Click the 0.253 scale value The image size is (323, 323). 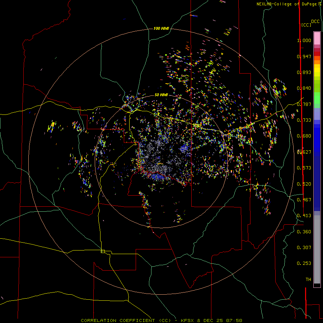(304, 263)
